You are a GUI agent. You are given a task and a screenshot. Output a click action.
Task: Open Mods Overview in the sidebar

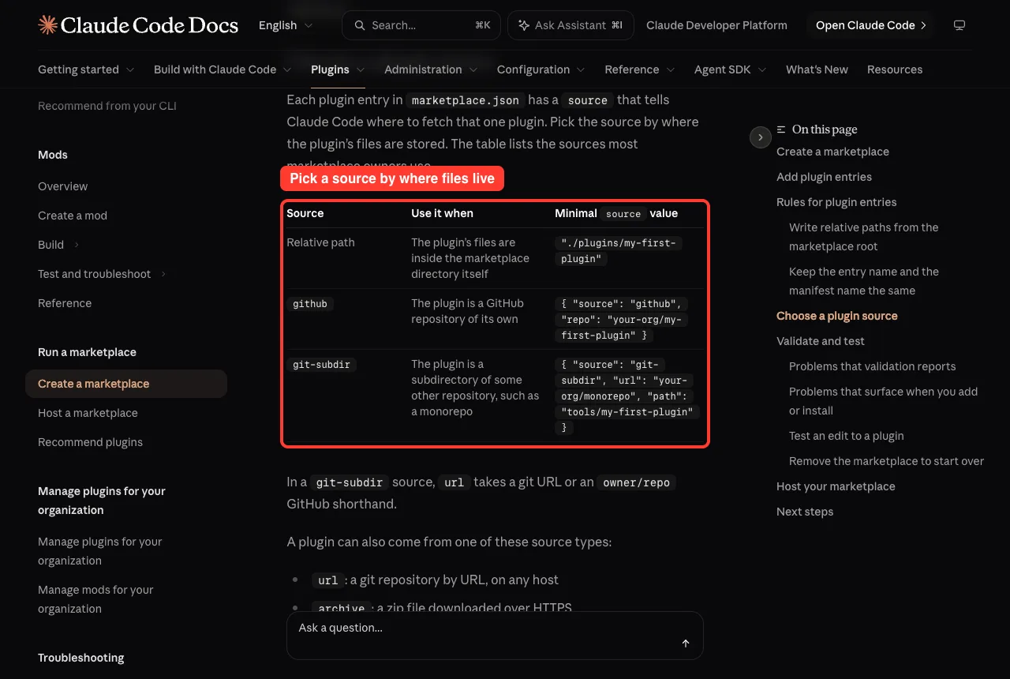pos(63,186)
